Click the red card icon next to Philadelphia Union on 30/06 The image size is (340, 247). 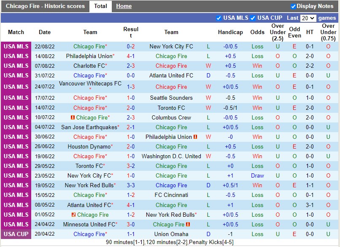point(196,137)
